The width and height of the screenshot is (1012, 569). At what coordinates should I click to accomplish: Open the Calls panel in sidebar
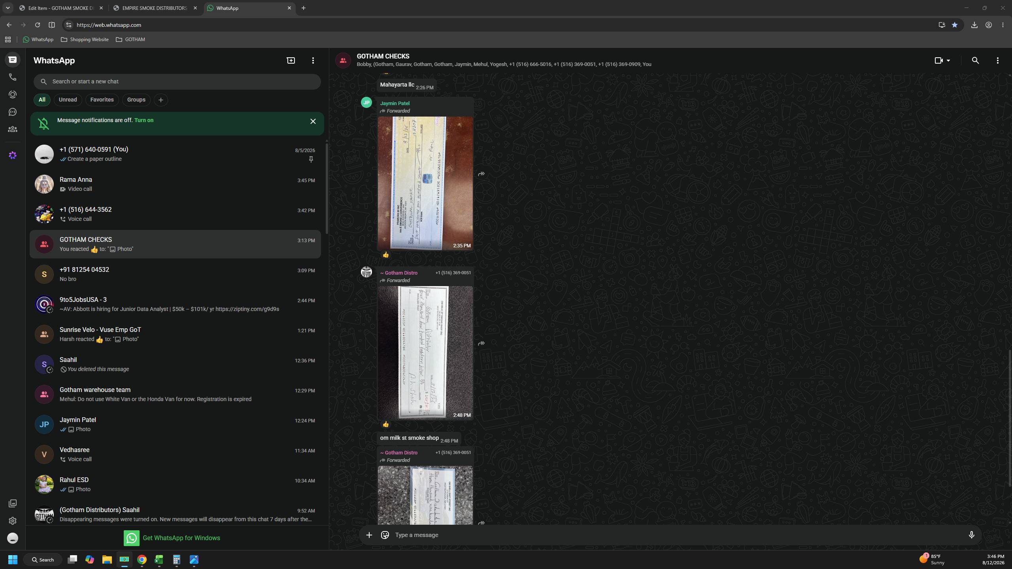click(13, 77)
